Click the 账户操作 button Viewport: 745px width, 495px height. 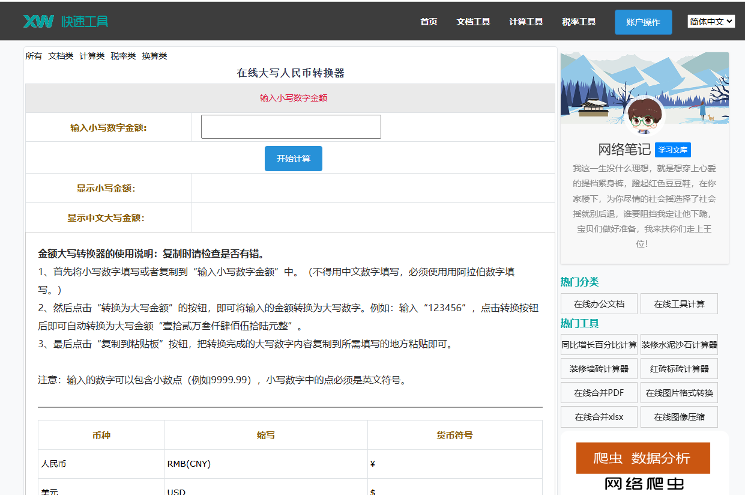tap(643, 22)
